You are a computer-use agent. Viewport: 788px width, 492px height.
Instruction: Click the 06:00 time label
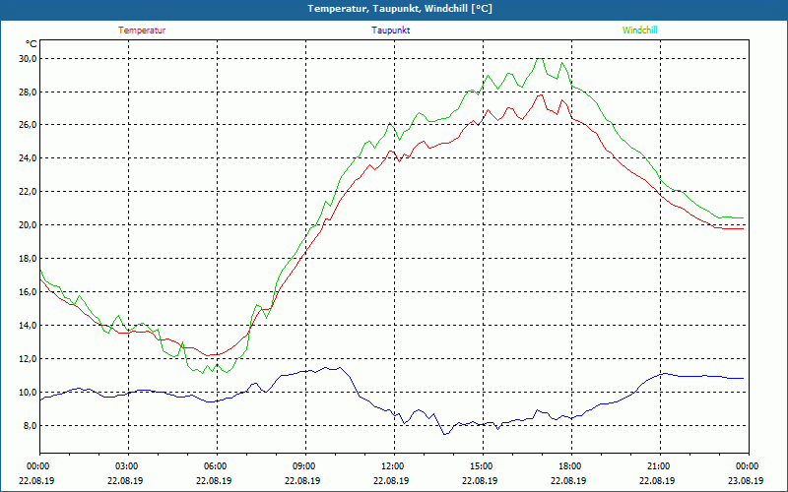tap(214, 466)
